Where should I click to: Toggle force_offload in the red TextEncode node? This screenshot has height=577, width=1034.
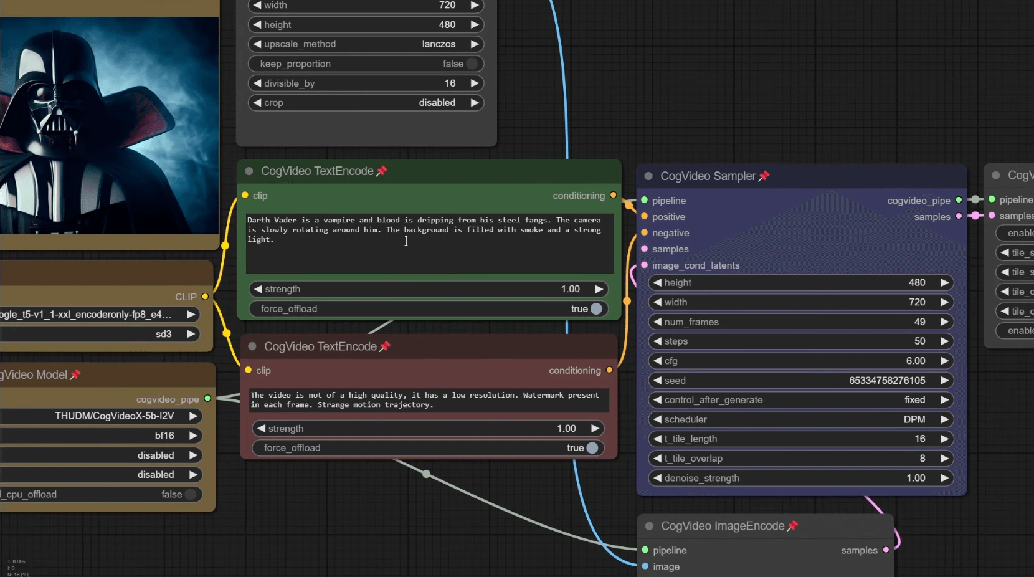pyautogui.click(x=592, y=448)
